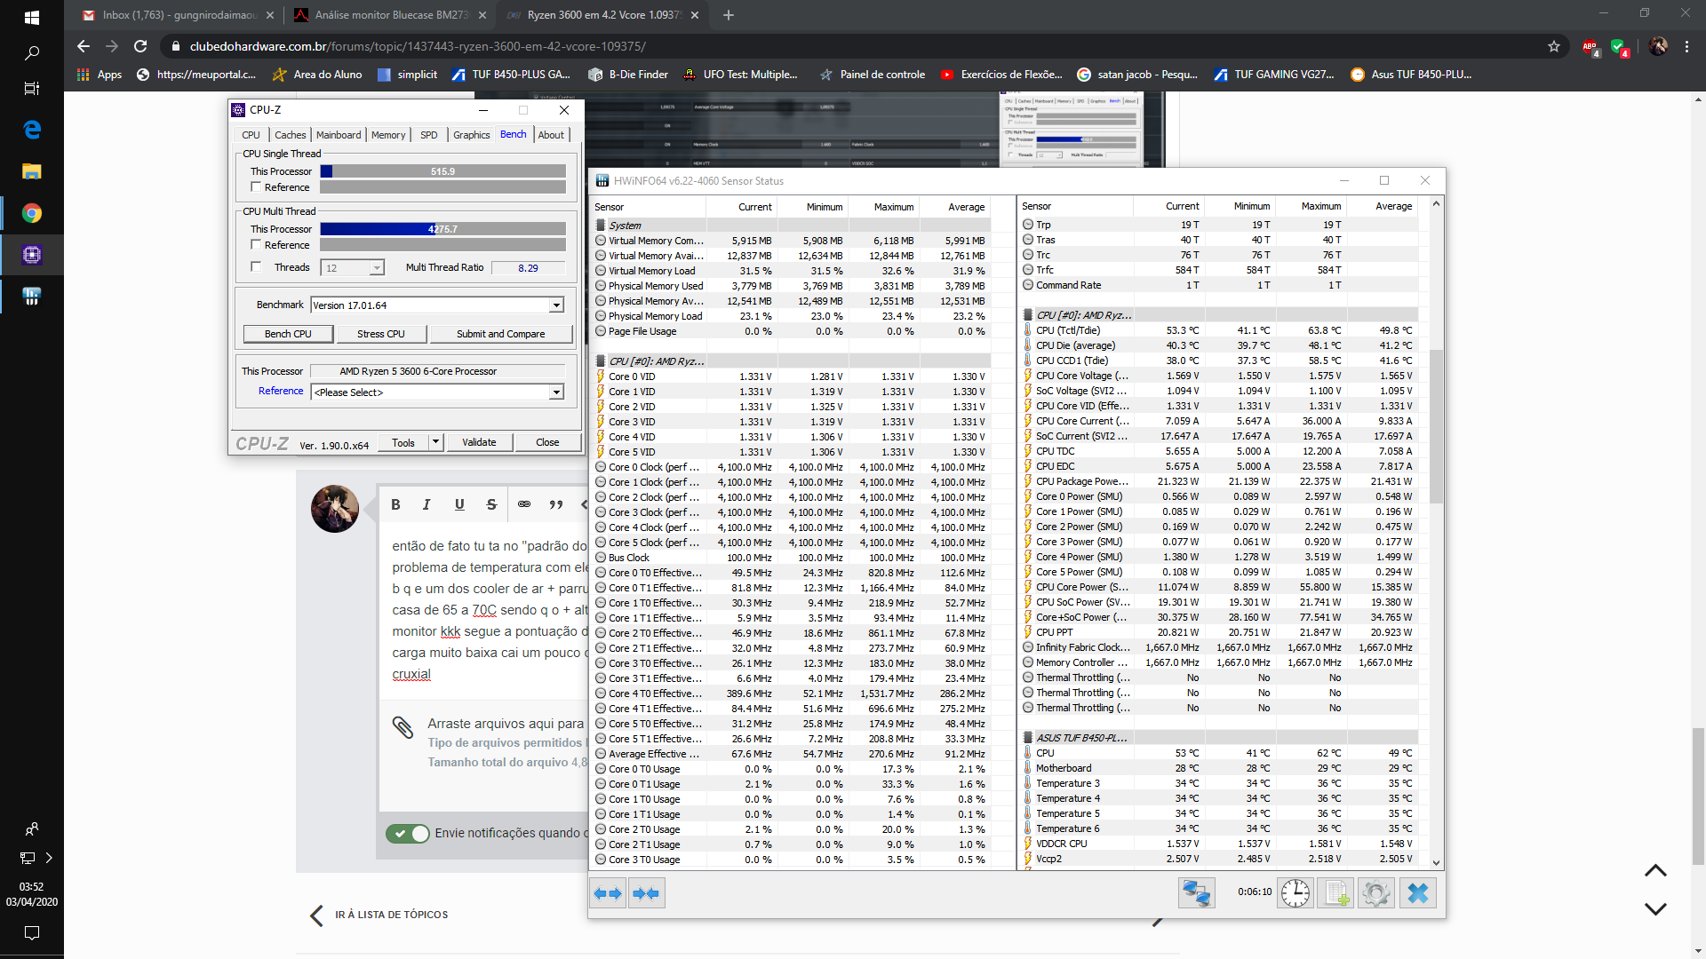The height and width of the screenshot is (959, 1706).
Task: Click HWiNFO blue X close sensors button
Action: (x=1417, y=892)
